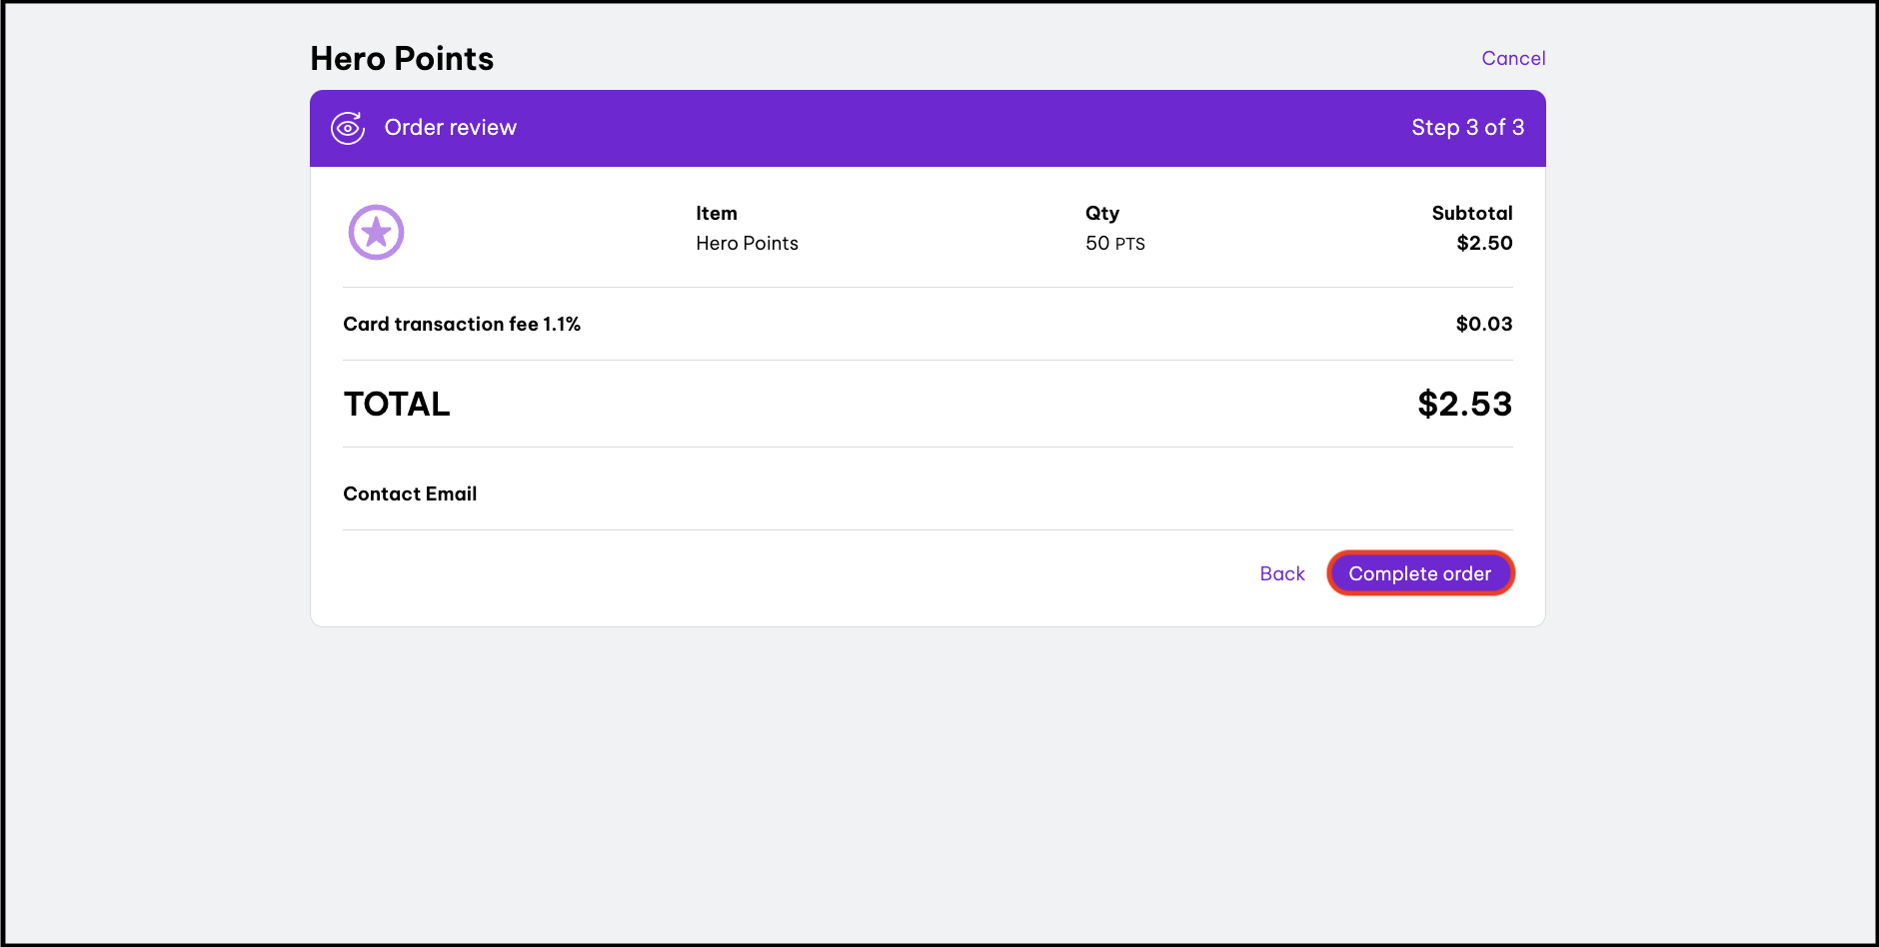
Task: Click the Step 3 of 3 indicator
Action: pos(1467,128)
